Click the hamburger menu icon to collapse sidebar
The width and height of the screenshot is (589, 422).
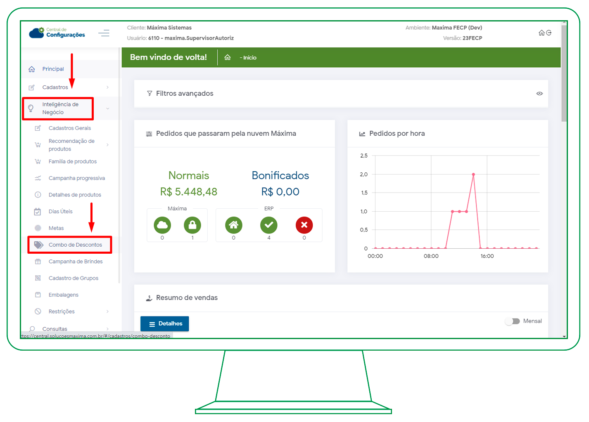(x=104, y=33)
